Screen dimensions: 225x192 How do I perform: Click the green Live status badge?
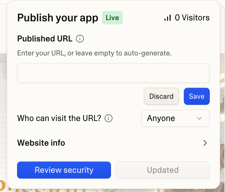click(112, 18)
